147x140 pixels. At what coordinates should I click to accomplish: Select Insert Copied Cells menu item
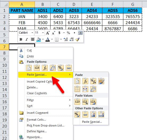tap(45, 82)
